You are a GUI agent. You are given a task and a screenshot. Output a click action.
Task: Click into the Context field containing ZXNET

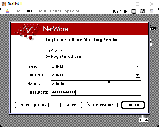pos(93,75)
